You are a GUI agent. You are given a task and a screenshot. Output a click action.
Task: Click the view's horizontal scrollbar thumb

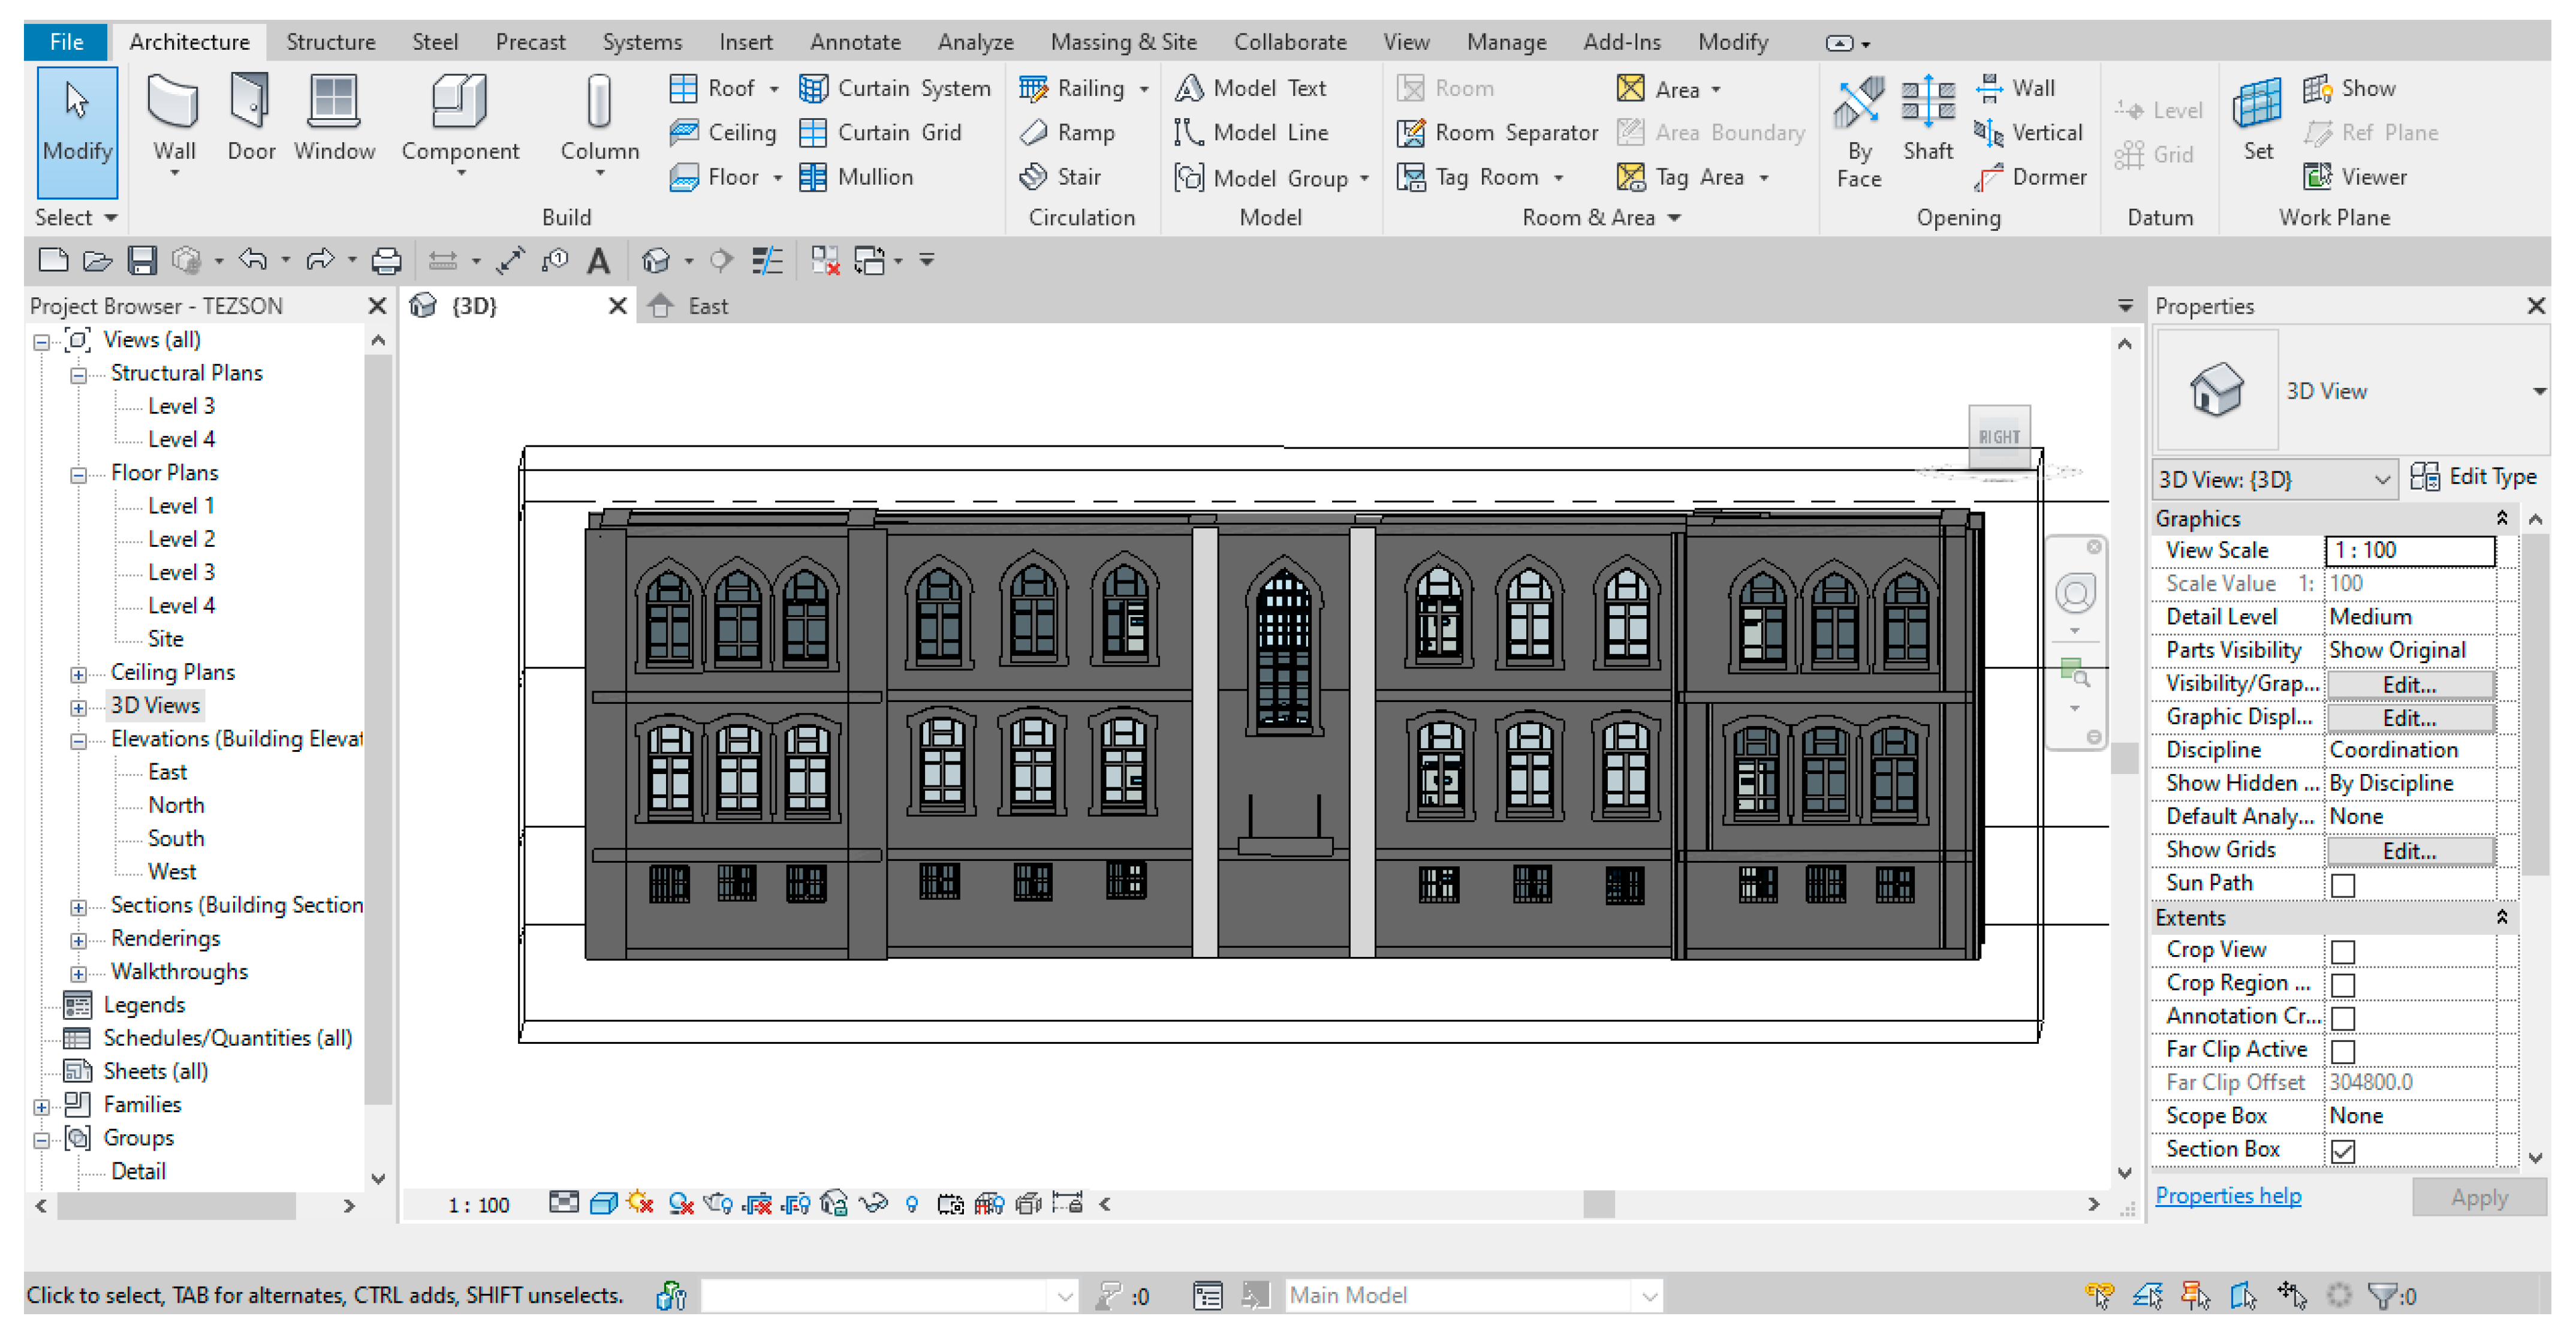[x=1598, y=1204]
